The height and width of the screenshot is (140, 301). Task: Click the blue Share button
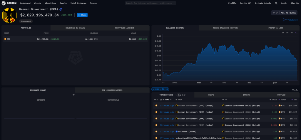[x=82, y=15]
